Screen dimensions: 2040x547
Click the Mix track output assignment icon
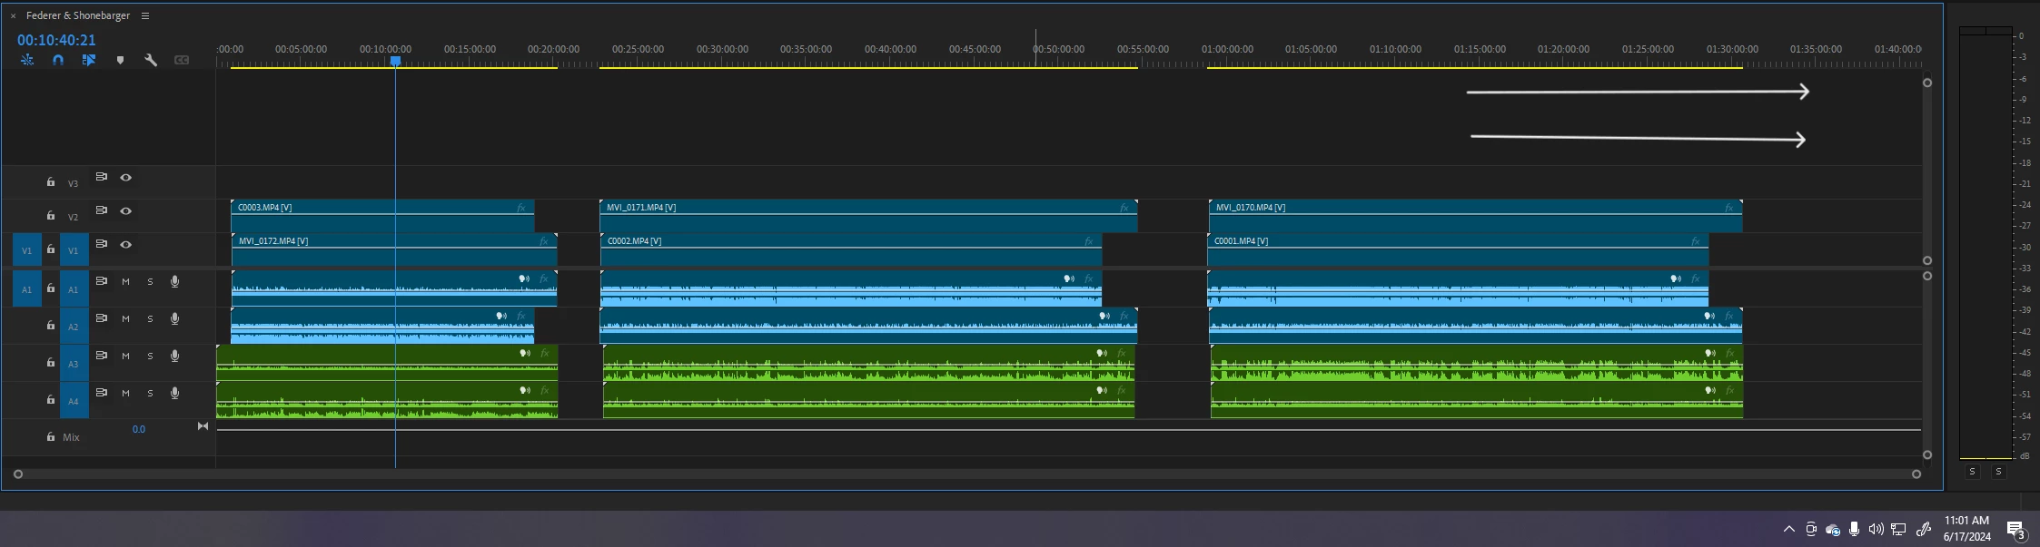(x=203, y=426)
